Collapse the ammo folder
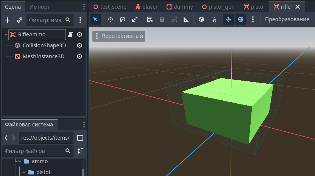315x176 pixels. (x=20, y=161)
